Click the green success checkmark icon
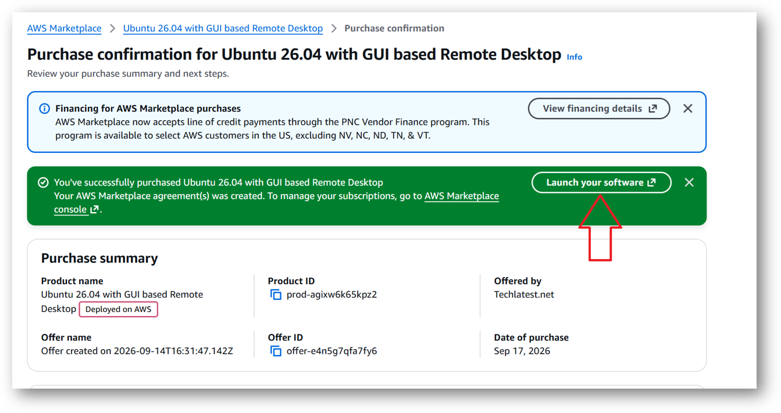Viewport: 781px width, 413px height. pyautogui.click(x=43, y=182)
